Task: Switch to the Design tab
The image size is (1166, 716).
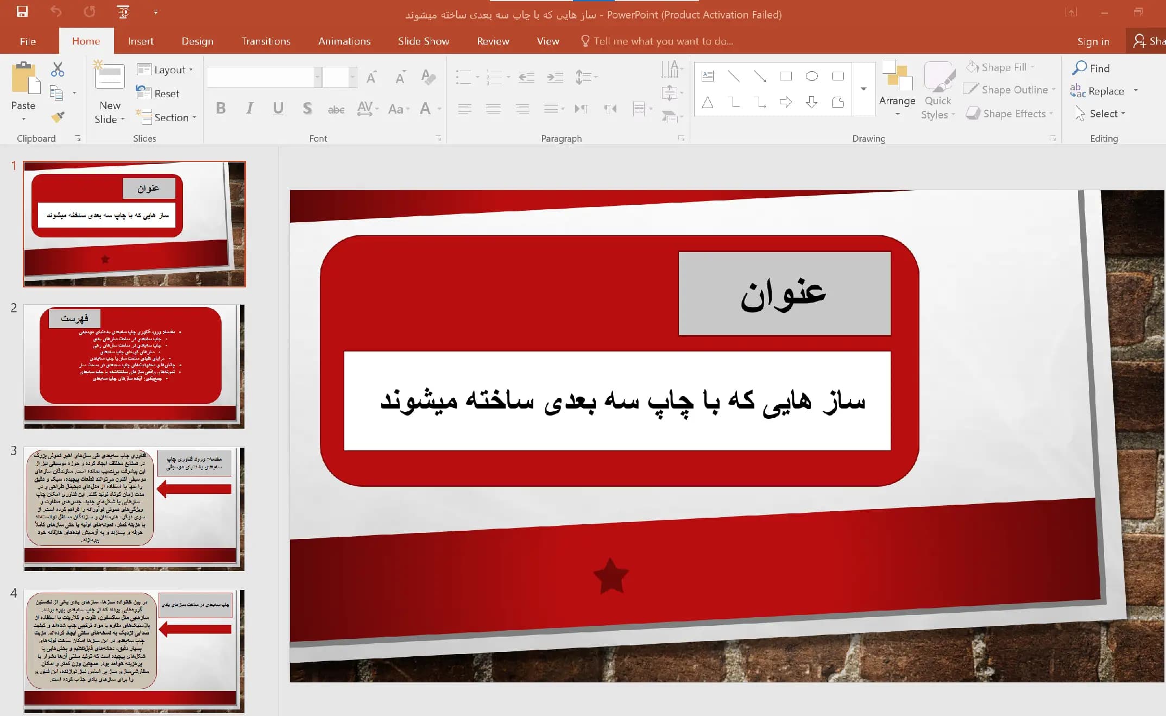Action: (197, 41)
